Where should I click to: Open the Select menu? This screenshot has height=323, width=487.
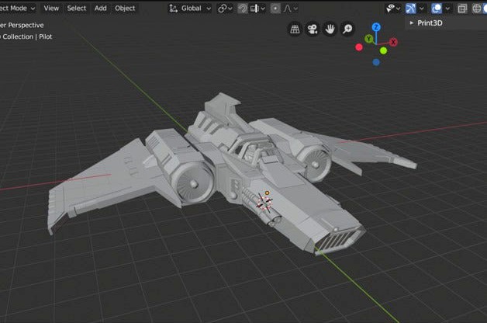pyautogui.click(x=77, y=9)
